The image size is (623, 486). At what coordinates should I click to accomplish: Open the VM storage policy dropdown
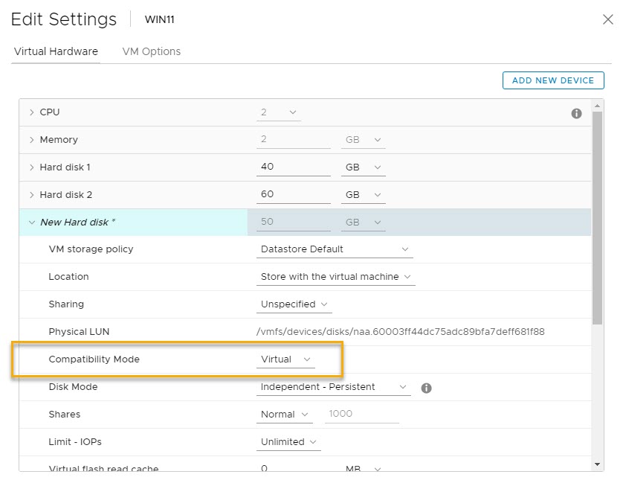[x=334, y=249]
